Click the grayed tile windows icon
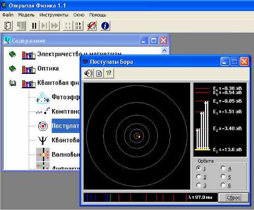 pos(68,26)
